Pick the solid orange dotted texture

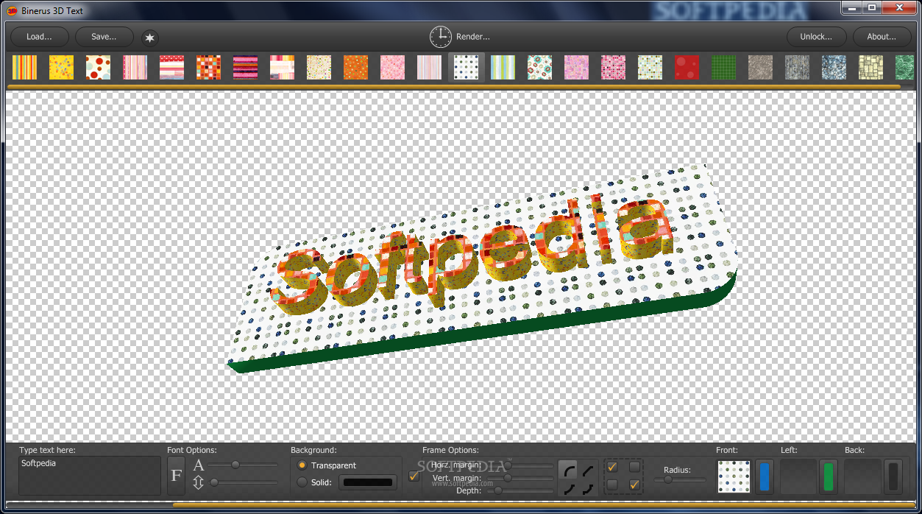pos(355,67)
